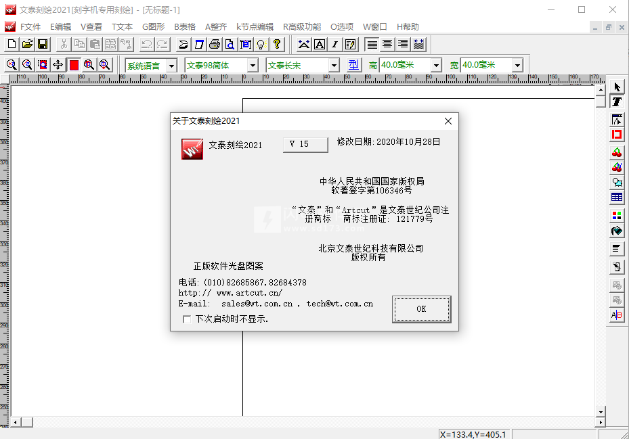Image resolution: width=629 pixels, height=439 pixels.
Task: Click the A|B split text icon
Action: [x=617, y=315]
